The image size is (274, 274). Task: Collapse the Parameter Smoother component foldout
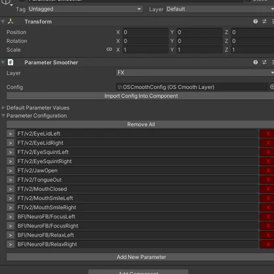[x=3, y=62]
